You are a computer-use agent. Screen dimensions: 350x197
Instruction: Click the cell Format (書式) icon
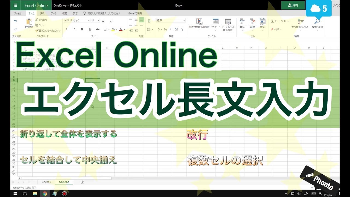tap(262, 21)
